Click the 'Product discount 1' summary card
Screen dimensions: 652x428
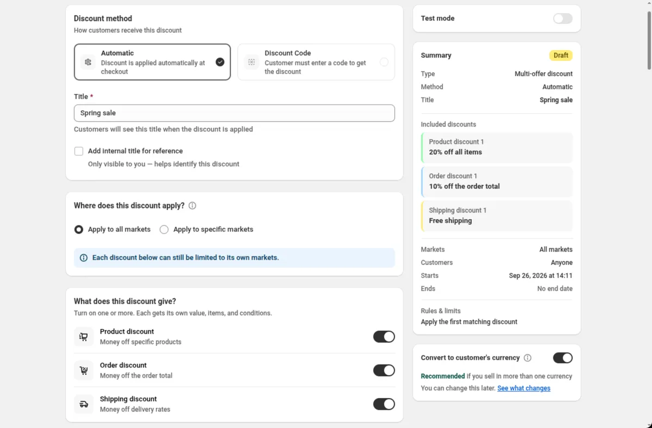point(497,147)
